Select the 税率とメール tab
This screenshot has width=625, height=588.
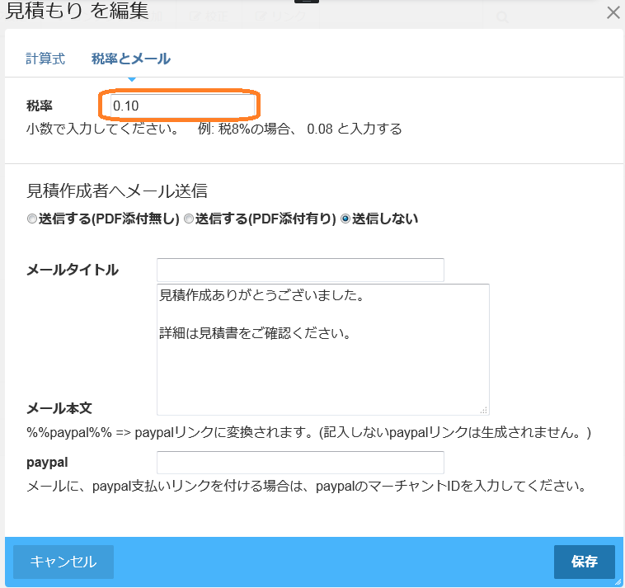pos(130,59)
